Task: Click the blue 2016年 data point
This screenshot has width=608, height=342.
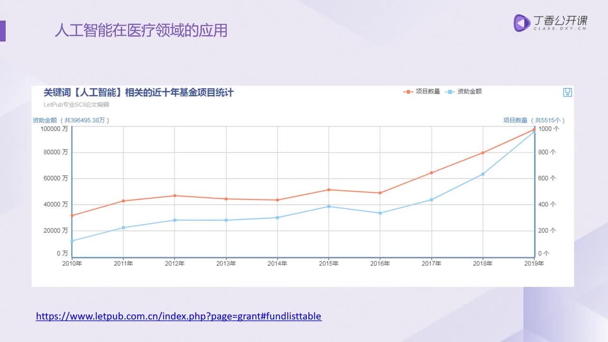Action: click(380, 213)
